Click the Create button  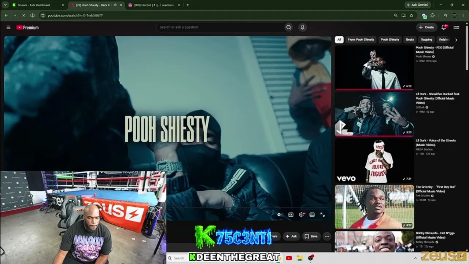[426, 27]
